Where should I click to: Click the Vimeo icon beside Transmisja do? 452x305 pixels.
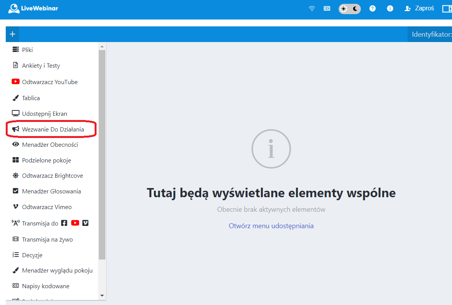85,223
